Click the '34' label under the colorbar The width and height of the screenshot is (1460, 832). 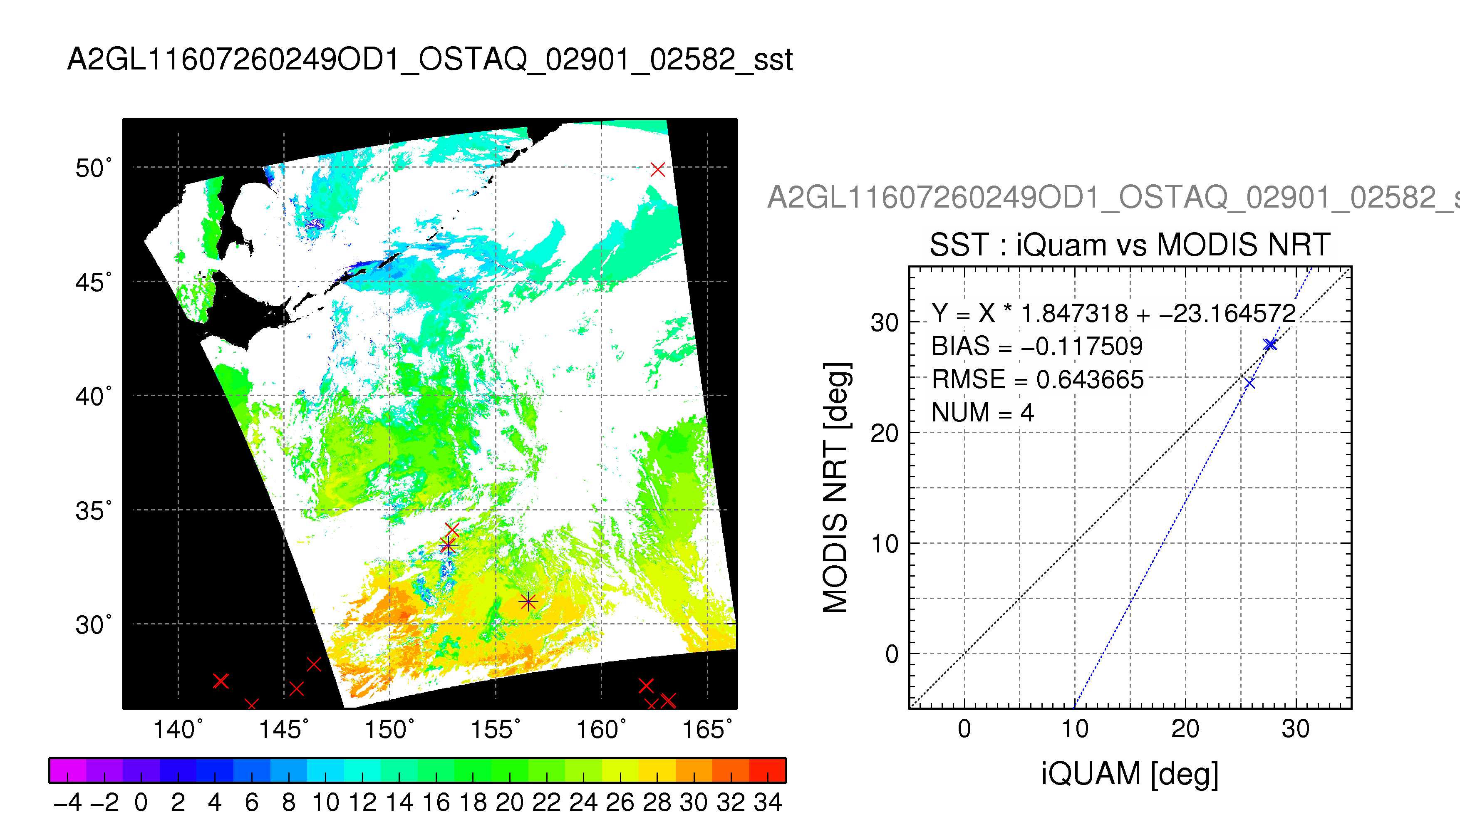(x=767, y=803)
